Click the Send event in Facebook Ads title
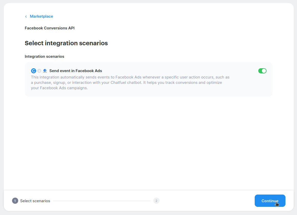 (76, 71)
